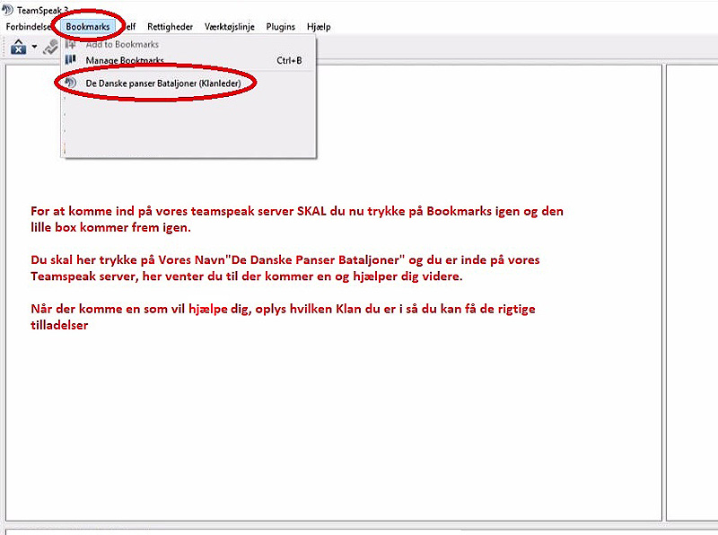Image resolution: width=718 pixels, height=535 pixels.
Task: Select Manage Bookmarks from the menu
Action: click(x=125, y=60)
